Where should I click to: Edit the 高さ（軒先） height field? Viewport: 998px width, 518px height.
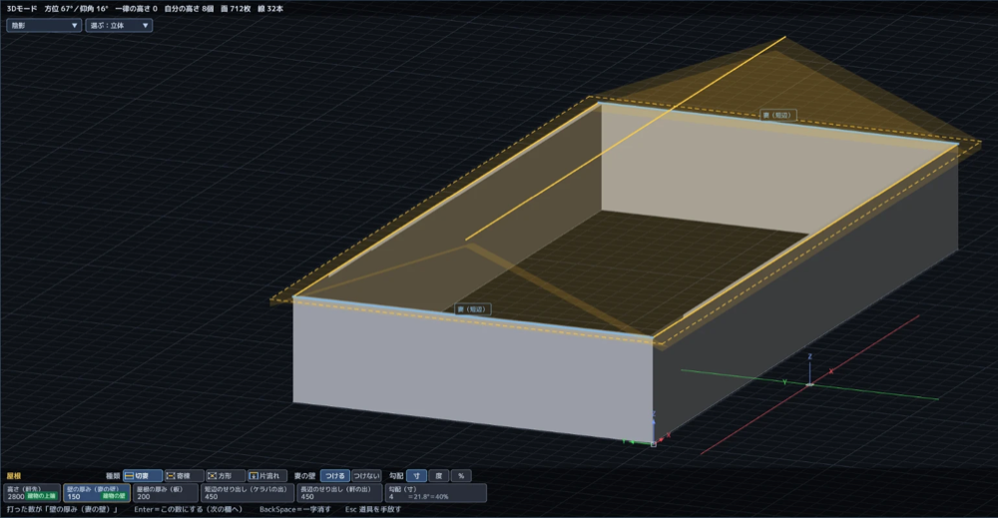pos(32,493)
